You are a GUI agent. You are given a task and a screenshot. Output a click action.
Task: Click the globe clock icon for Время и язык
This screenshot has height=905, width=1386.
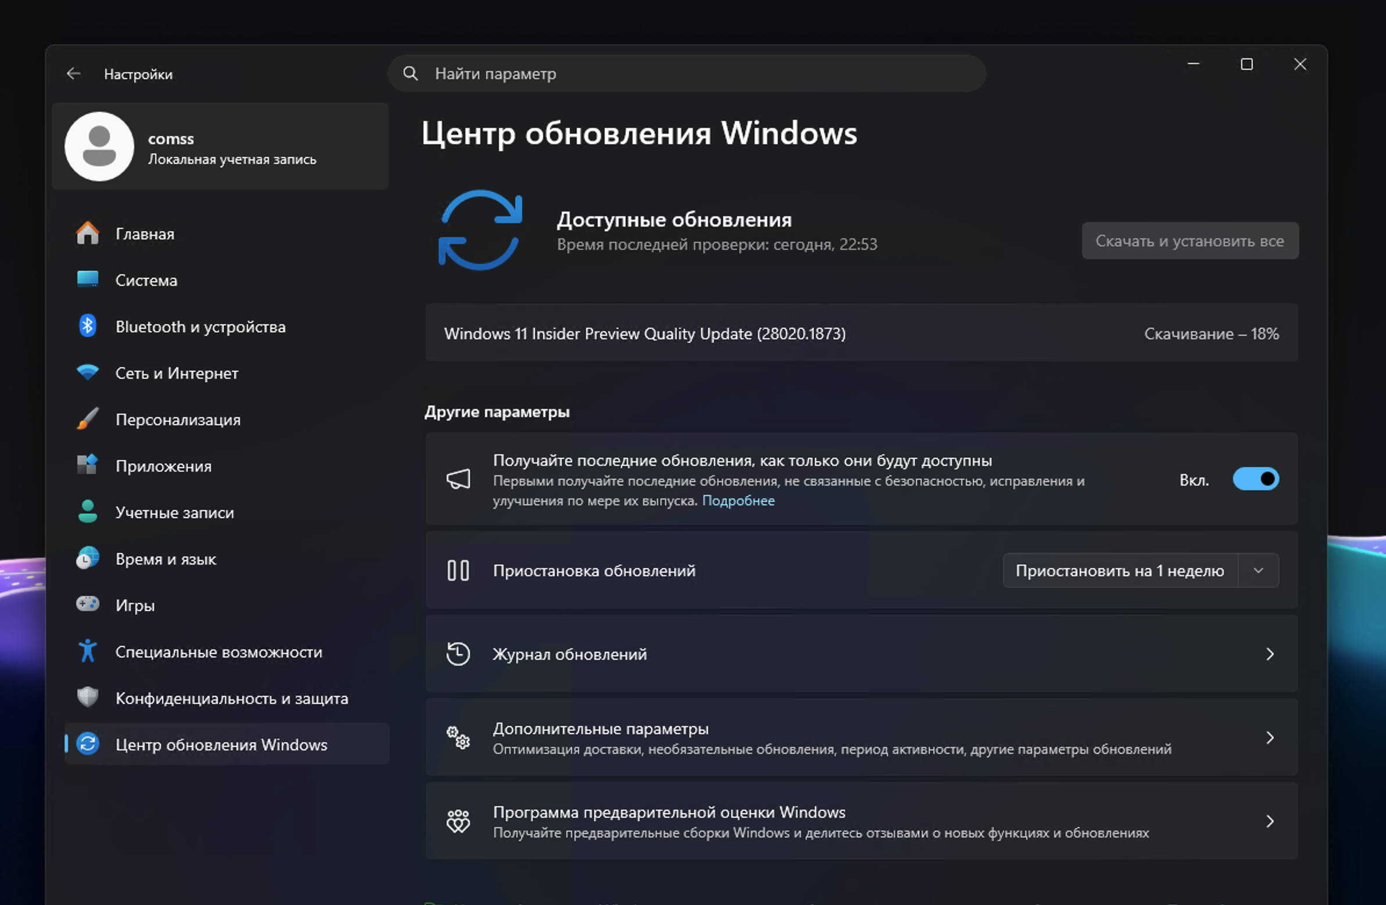[88, 558]
